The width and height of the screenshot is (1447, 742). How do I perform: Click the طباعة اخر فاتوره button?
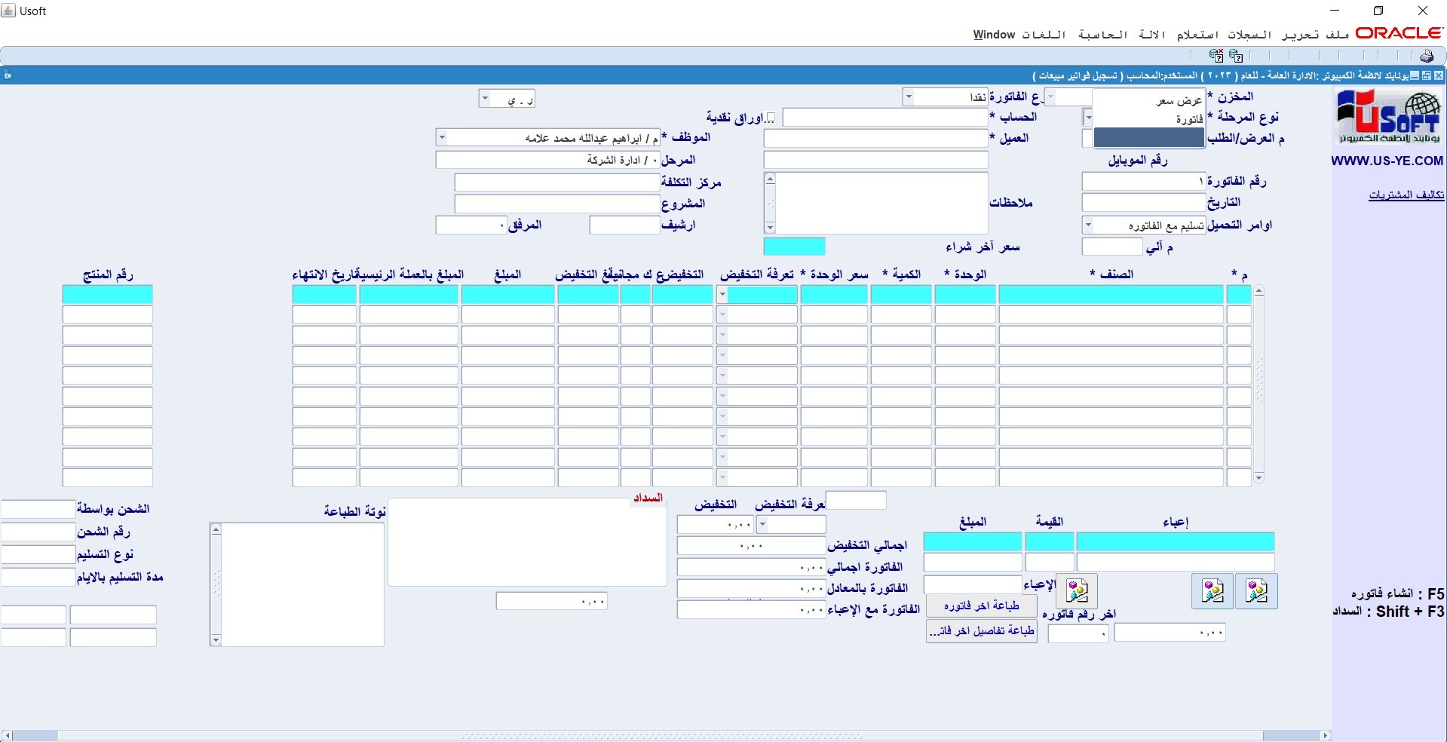(x=981, y=606)
